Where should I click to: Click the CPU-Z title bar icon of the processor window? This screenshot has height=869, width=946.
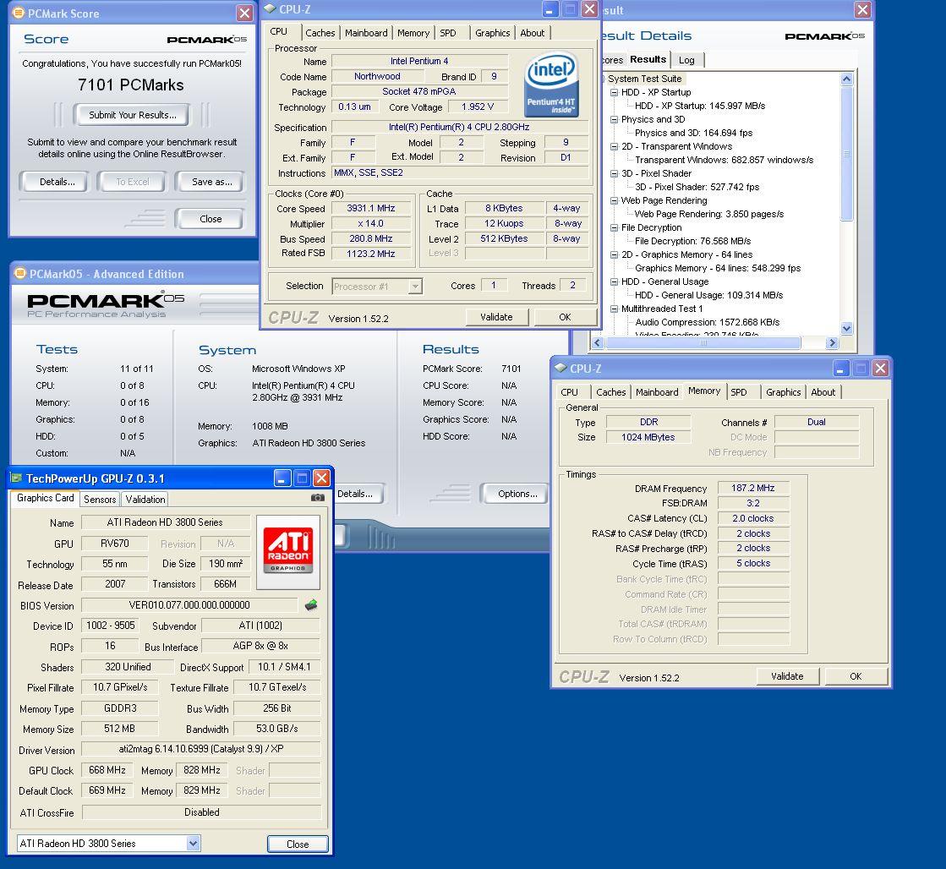point(271,8)
